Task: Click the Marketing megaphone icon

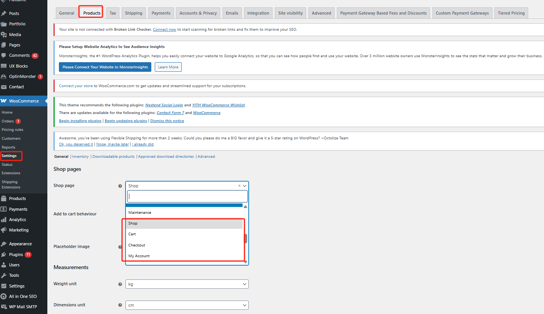Action: [x=4, y=230]
